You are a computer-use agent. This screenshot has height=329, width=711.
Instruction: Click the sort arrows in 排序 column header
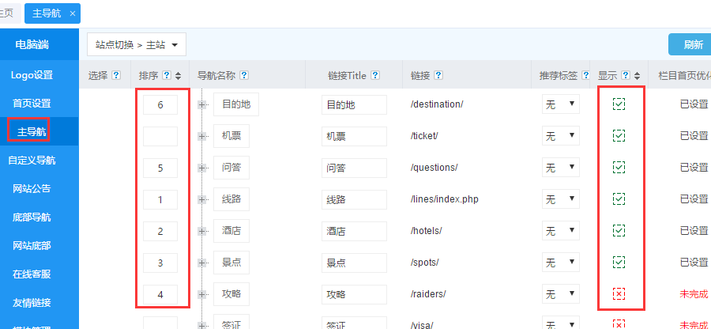coord(179,76)
